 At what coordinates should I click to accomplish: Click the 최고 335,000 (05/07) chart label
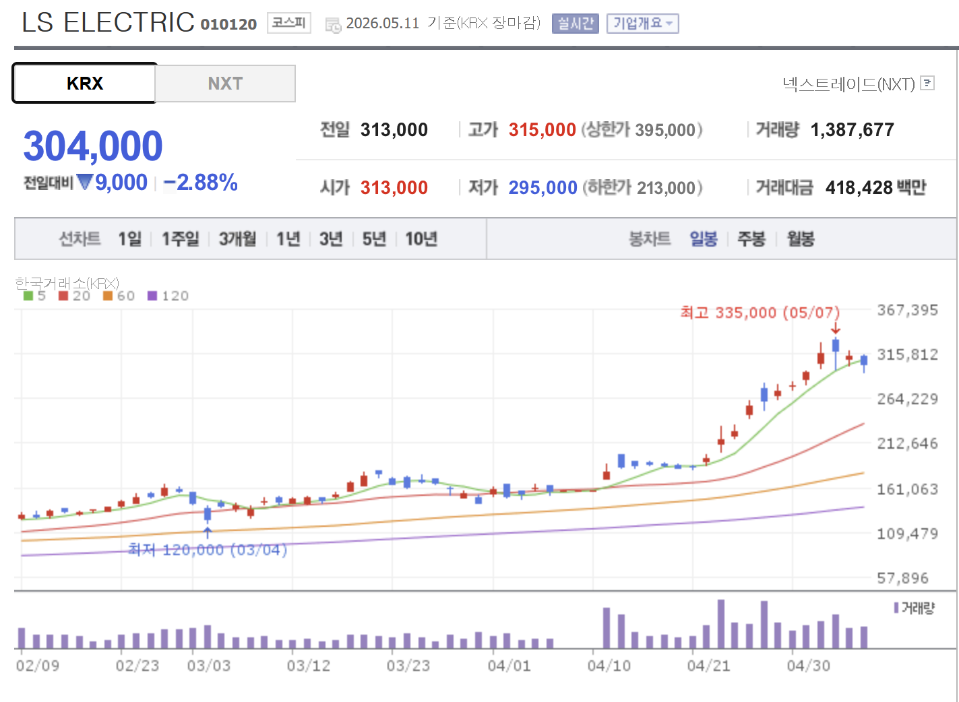[x=760, y=313]
